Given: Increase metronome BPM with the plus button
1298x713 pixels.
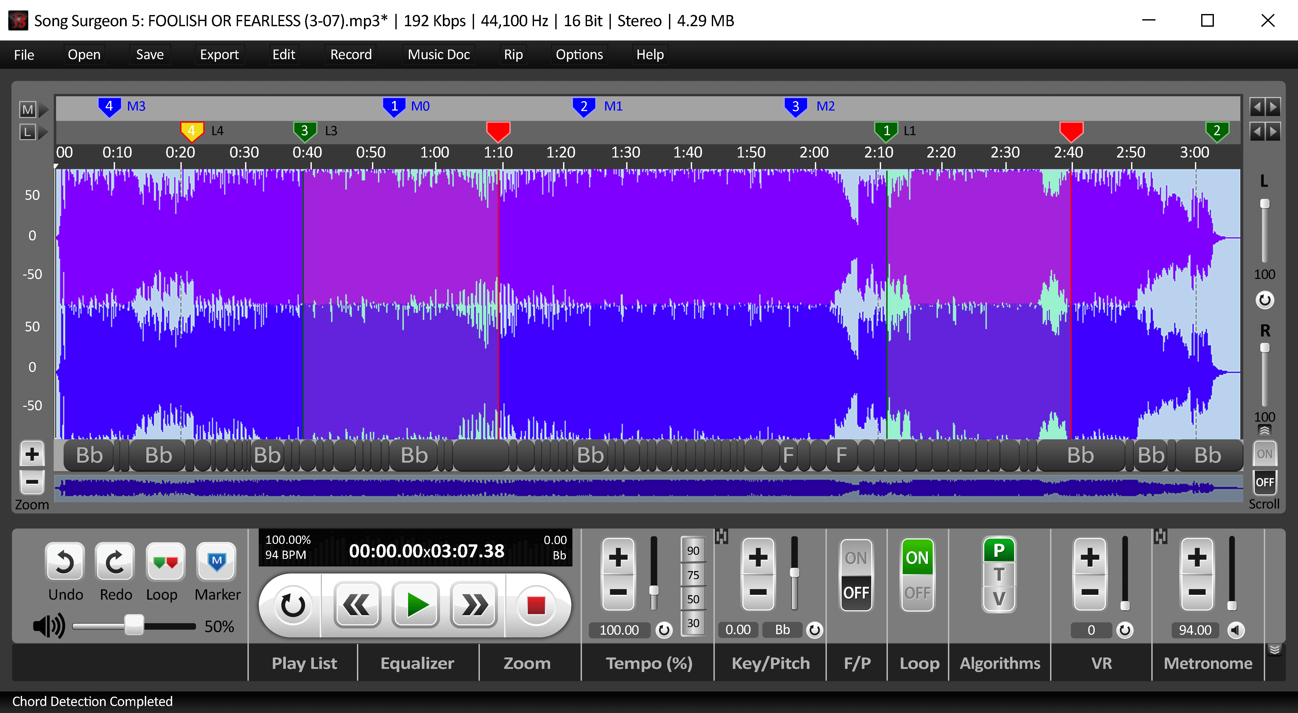Looking at the screenshot, I should click(x=1197, y=557).
